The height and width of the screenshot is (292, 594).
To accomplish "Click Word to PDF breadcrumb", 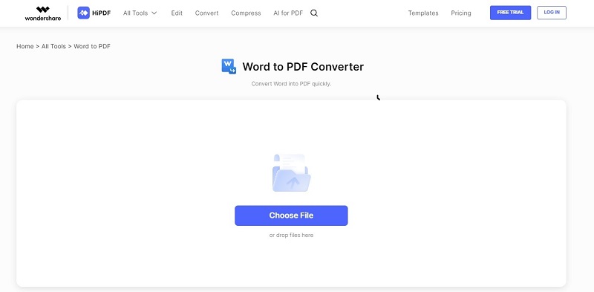I will [92, 46].
